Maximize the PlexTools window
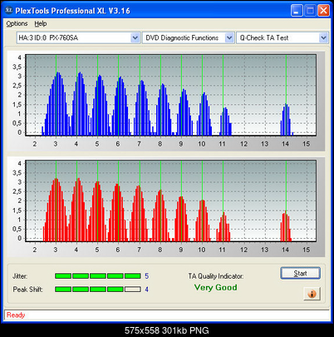 pos(310,11)
